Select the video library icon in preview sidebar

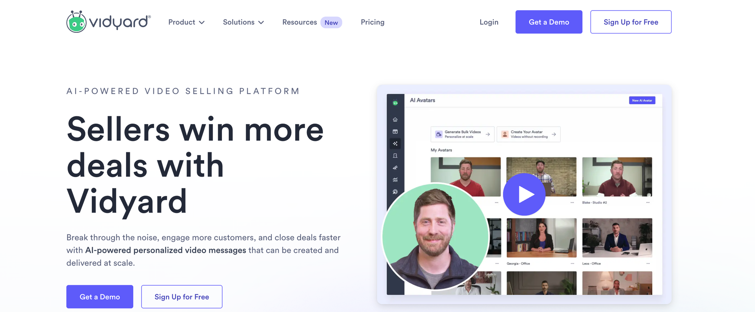tap(395, 132)
